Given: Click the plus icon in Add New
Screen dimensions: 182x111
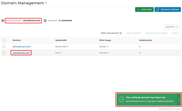Looking at the screenshot, I should (138, 9).
